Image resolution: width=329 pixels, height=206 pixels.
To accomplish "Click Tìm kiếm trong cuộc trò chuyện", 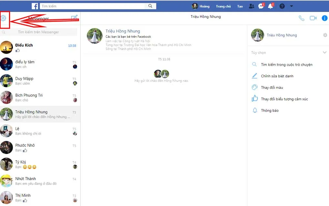I will (x=286, y=65).
